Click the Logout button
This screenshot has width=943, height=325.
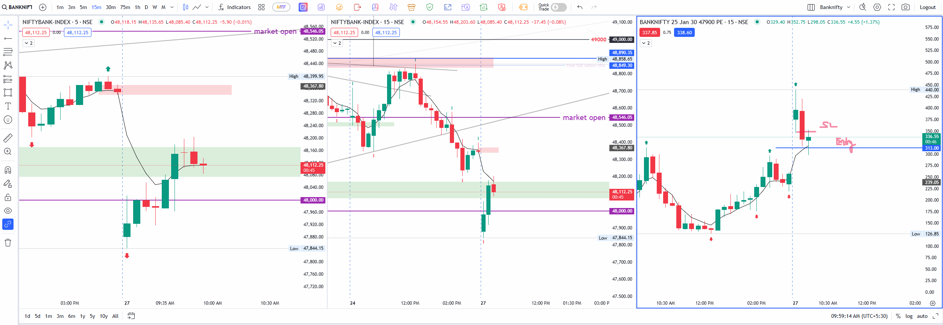pos(928,7)
